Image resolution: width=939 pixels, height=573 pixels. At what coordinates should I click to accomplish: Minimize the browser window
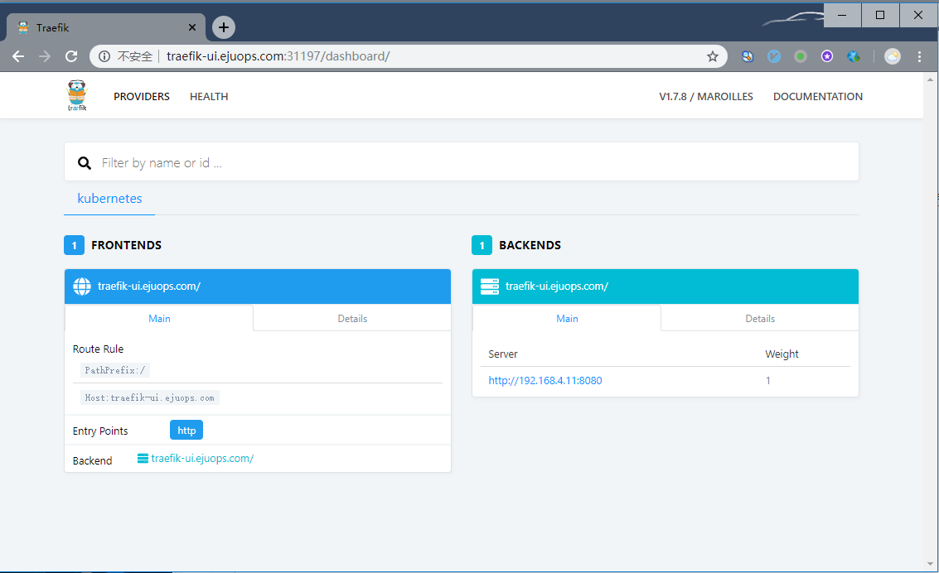click(x=842, y=15)
